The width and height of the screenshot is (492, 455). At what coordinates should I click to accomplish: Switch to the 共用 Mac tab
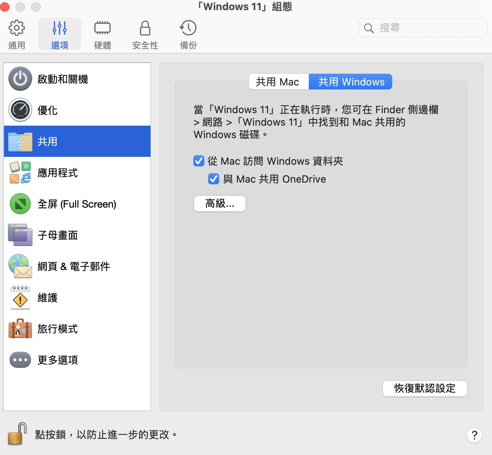click(x=279, y=82)
